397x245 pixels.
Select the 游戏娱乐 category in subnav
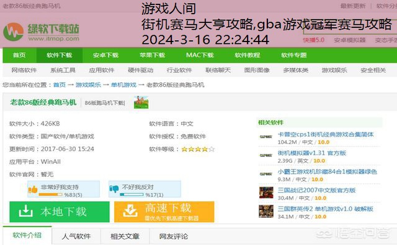(x=334, y=70)
